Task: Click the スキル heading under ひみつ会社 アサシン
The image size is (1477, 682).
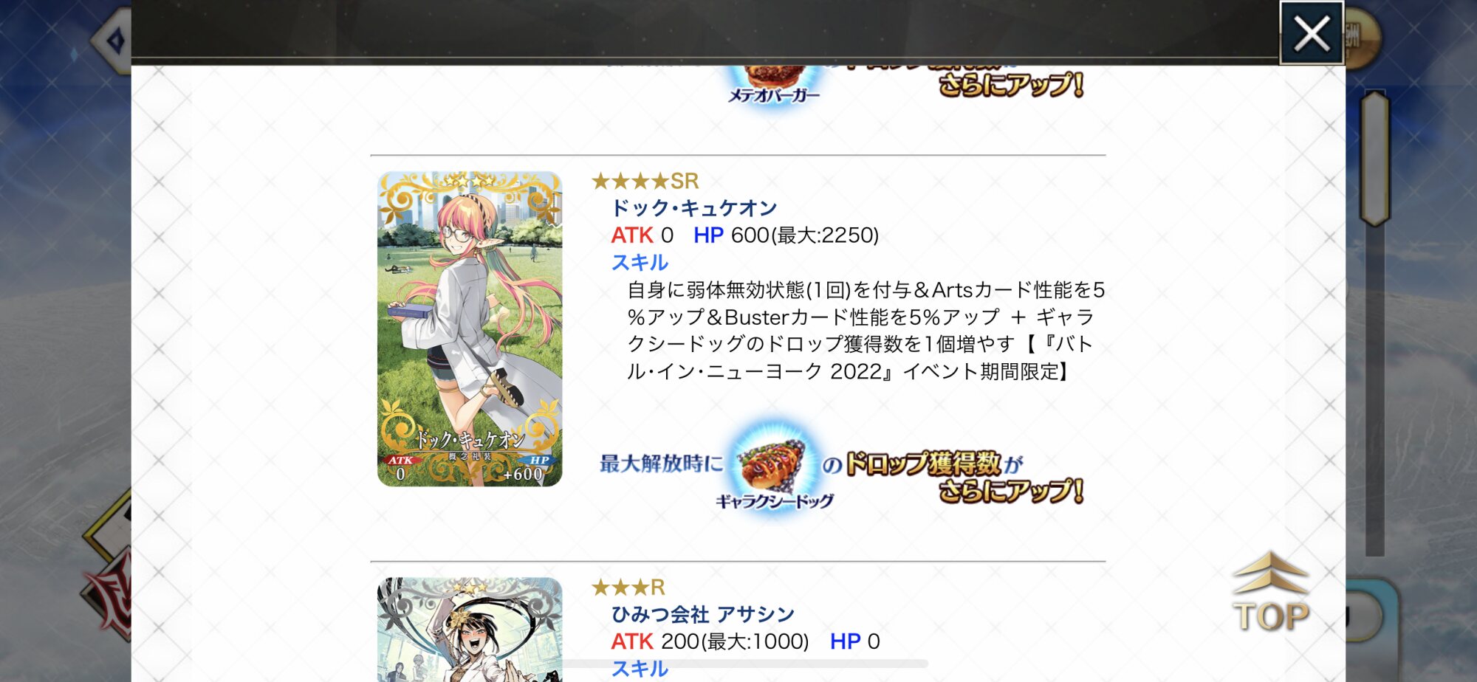Action: pyautogui.click(x=640, y=668)
